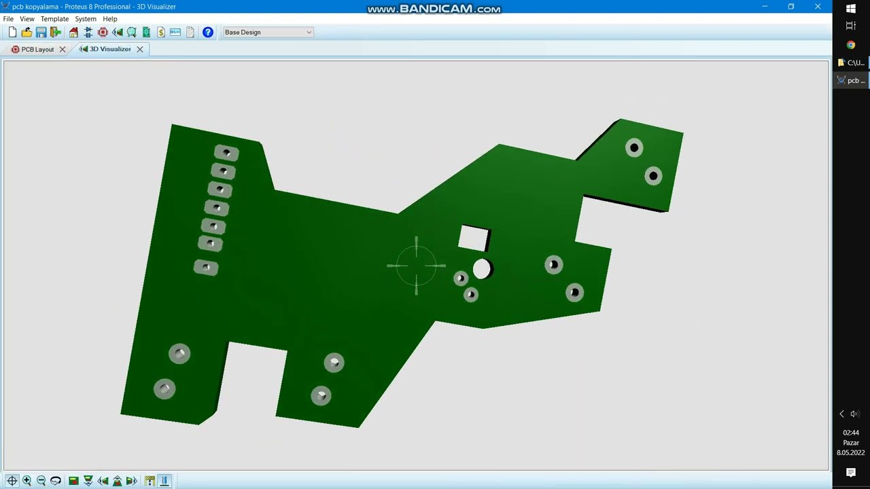Open the System menu
Image resolution: width=870 pixels, height=489 pixels.
click(86, 19)
